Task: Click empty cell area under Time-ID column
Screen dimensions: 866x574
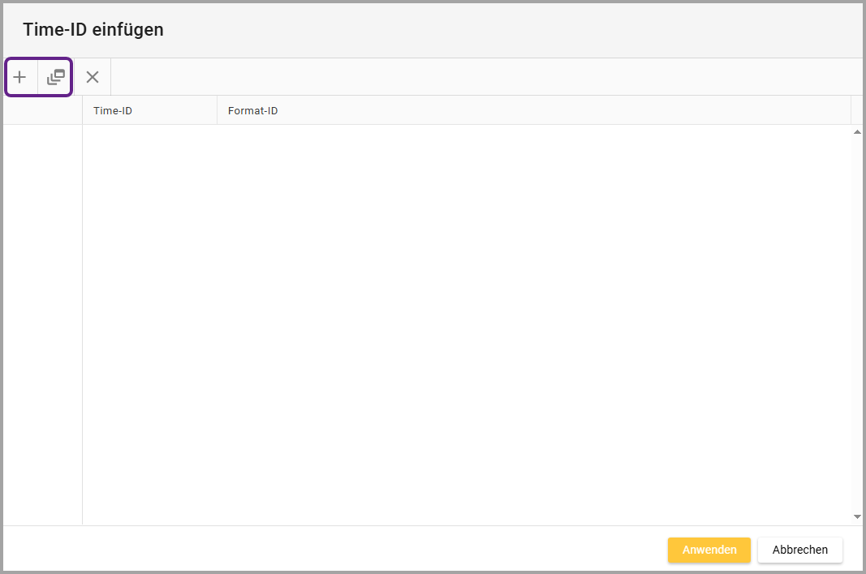Action: coord(149,243)
